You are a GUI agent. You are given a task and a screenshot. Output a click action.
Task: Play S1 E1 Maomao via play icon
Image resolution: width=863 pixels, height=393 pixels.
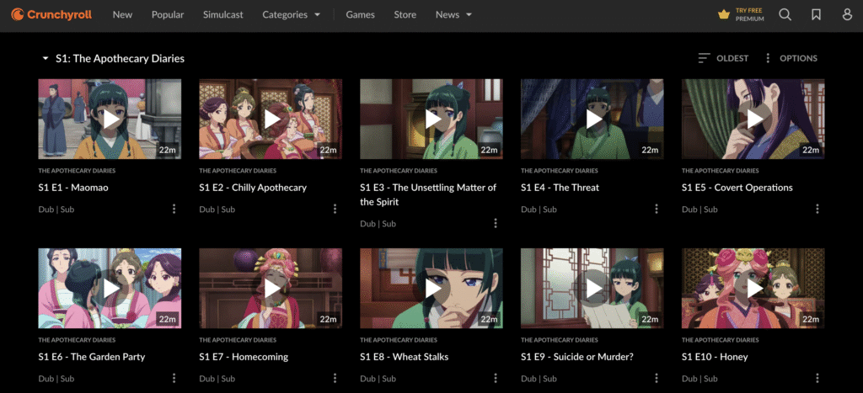[x=110, y=119]
